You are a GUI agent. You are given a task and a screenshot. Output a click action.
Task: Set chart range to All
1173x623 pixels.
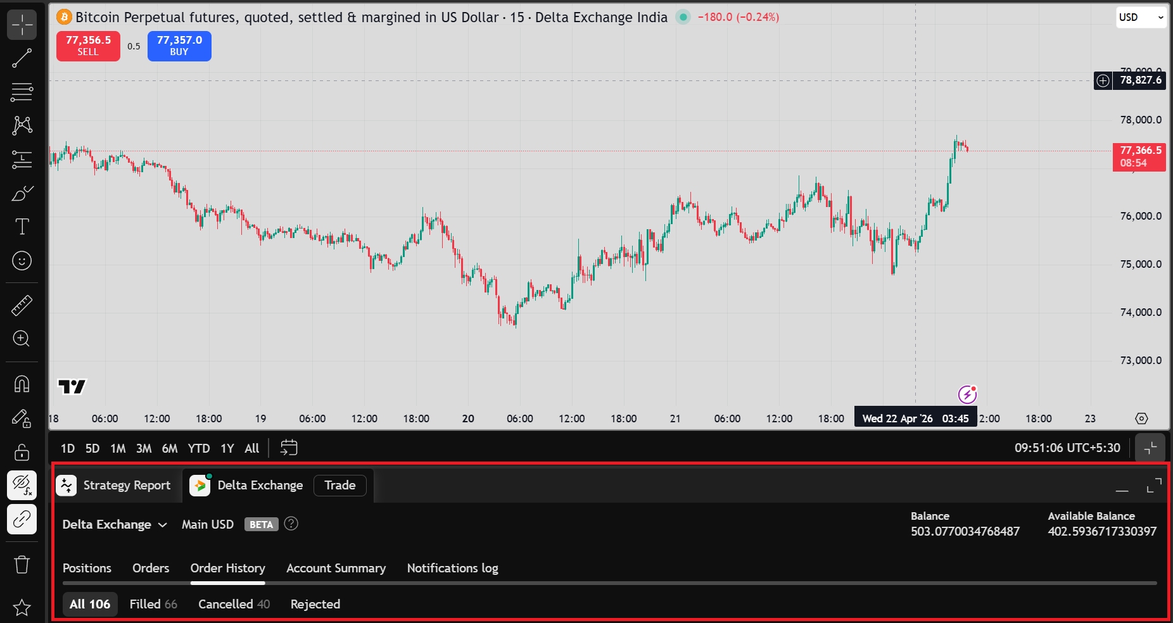pyautogui.click(x=252, y=448)
